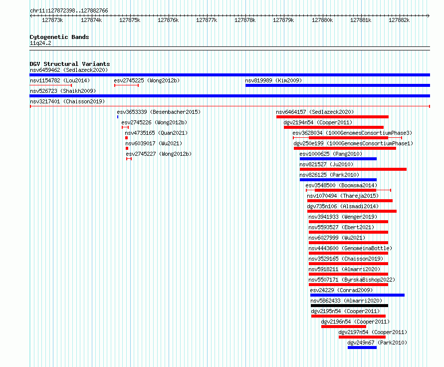Click the 127882k ruler tick label

pos(399,20)
